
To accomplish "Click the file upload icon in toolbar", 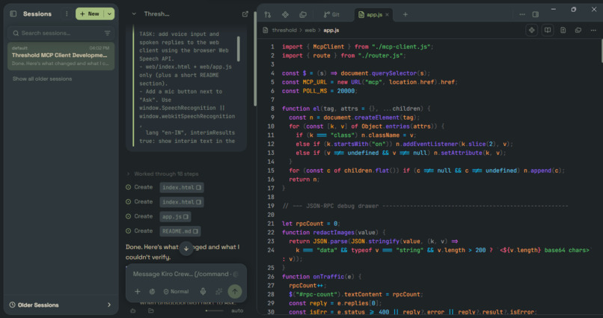I will click(x=563, y=30).
